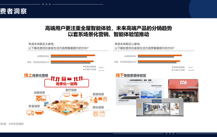The height and width of the screenshot is (137, 217).
Task: Click the headline line 以套系场景化营销、智能体验馆推动
Action: 108,34
